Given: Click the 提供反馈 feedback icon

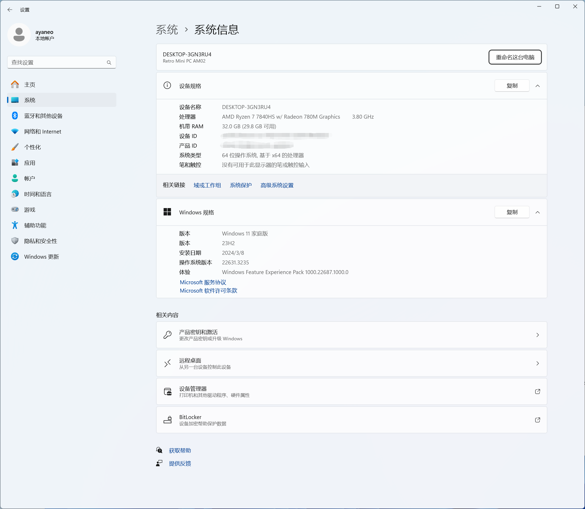Looking at the screenshot, I should (x=159, y=463).
